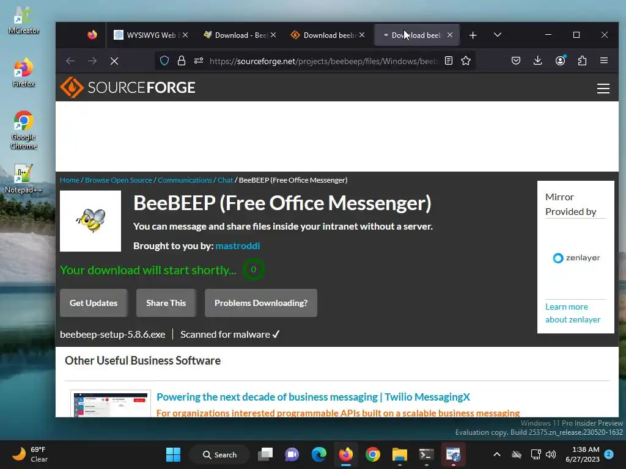Open the SourceForge site hamburger menu

coord(603,88)
